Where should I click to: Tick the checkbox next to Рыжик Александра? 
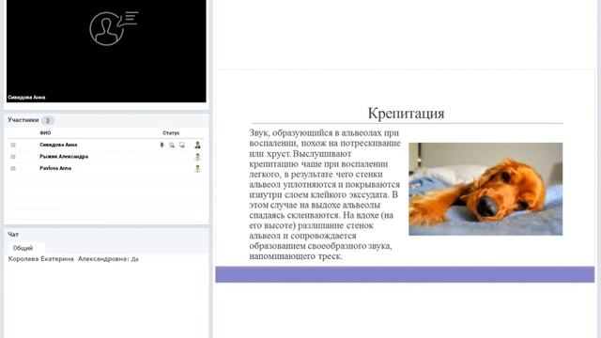point(13,157)
